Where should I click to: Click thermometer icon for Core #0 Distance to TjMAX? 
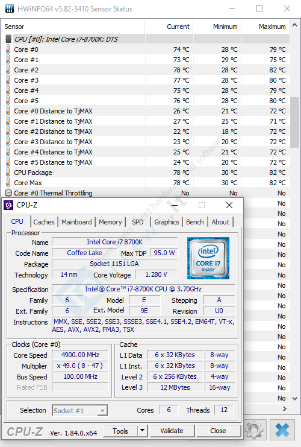pyautogui.click(x=8, y=111)
